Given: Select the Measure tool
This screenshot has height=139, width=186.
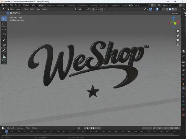Looking at the screenshot, I should point(4,56).
